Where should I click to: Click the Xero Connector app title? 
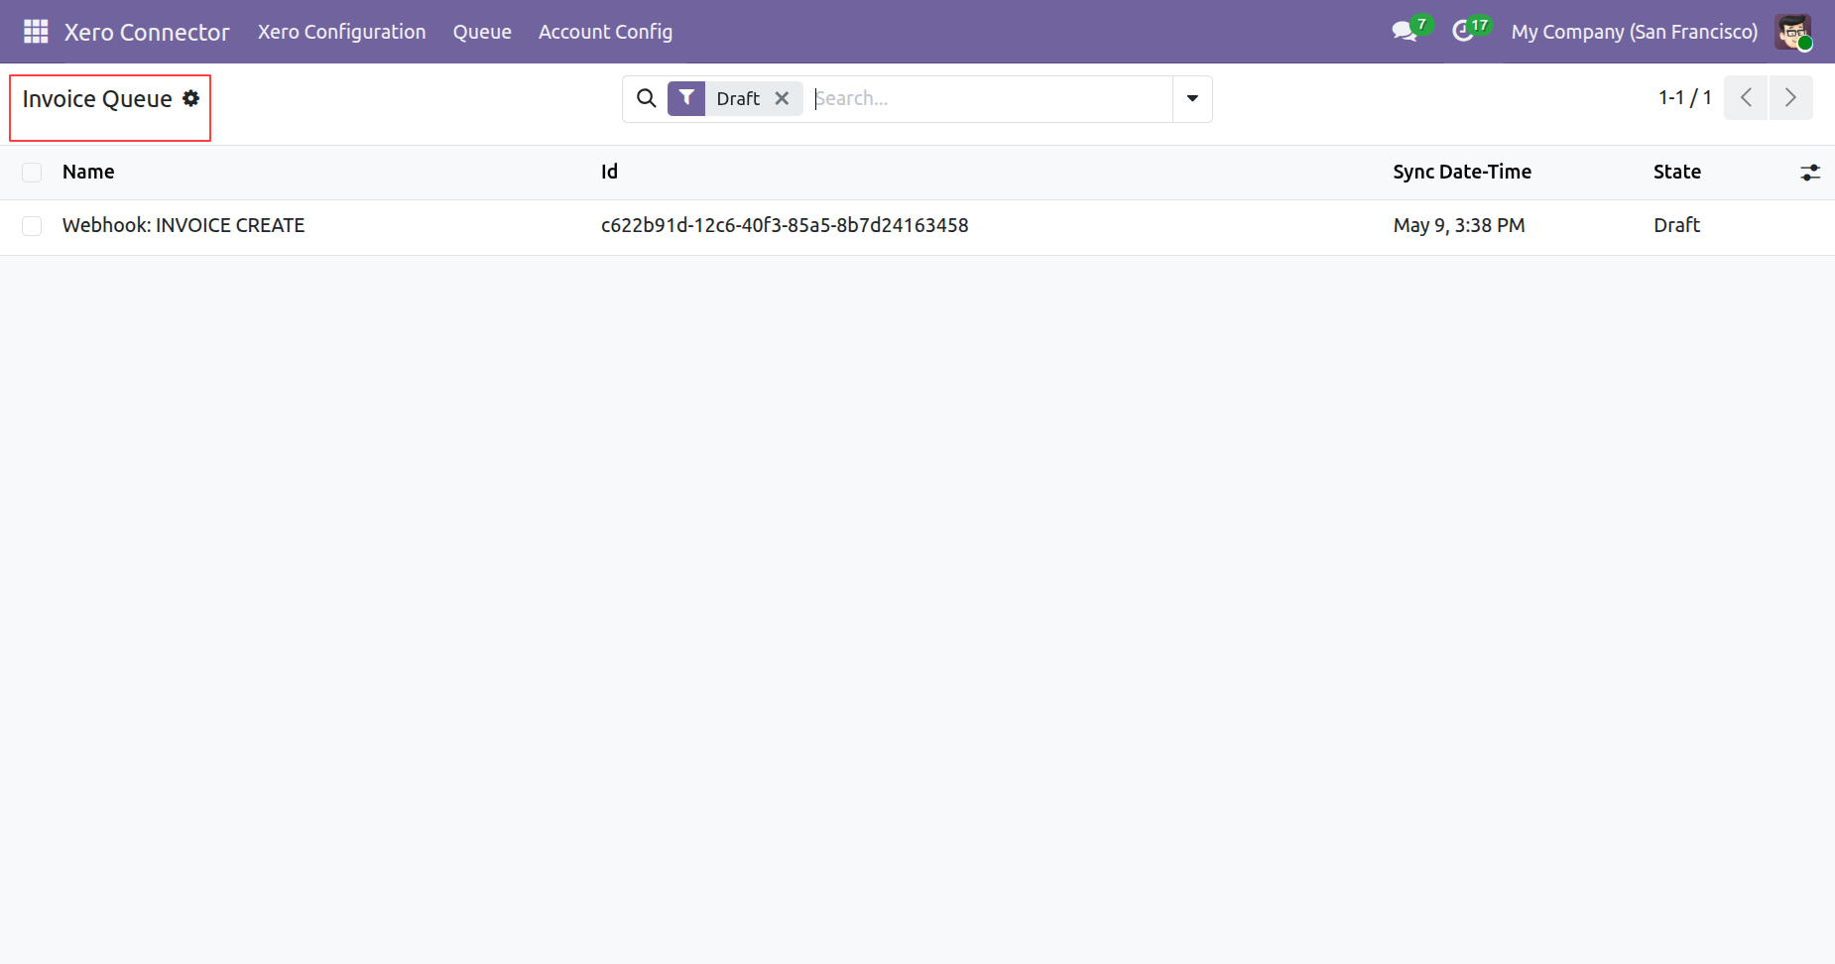pos(147,32)
